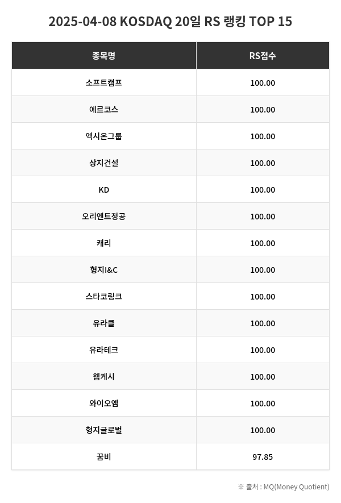Open the 상지건설 row entry

tap(103, 163)
